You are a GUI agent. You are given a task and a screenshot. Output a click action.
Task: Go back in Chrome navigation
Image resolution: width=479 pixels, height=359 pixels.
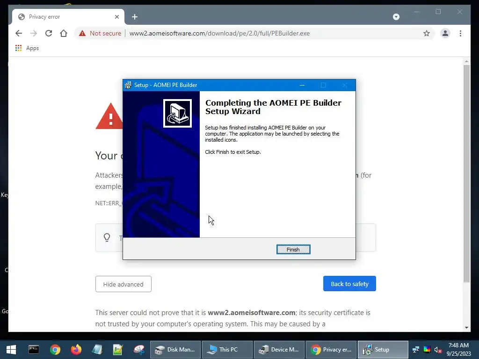[19, 33]
